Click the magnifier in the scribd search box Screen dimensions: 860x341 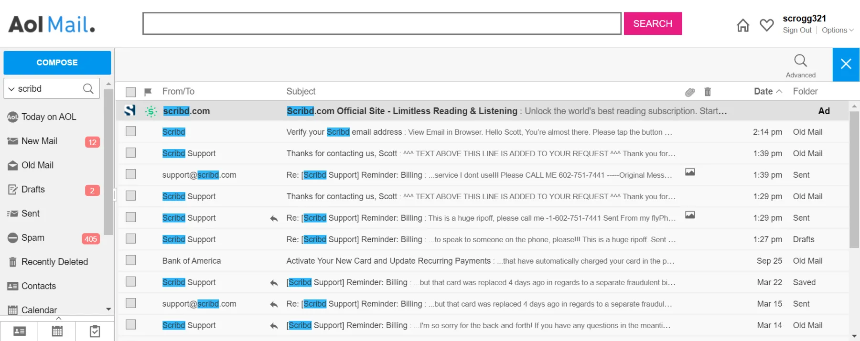pos(88,89)
